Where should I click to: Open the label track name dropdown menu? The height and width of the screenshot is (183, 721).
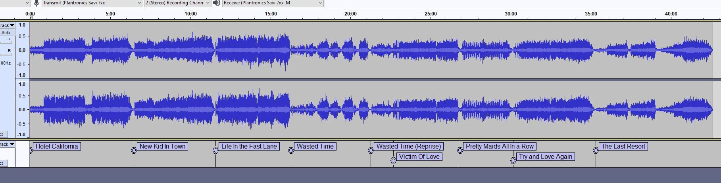pyautogui.click(x=7, y=144)
